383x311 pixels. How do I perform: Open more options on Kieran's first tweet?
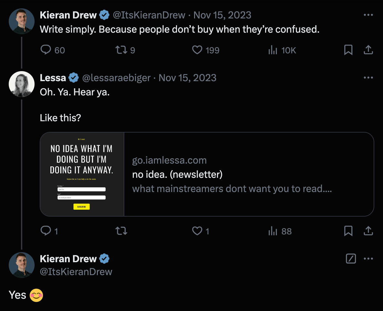(x=368, y=15)
